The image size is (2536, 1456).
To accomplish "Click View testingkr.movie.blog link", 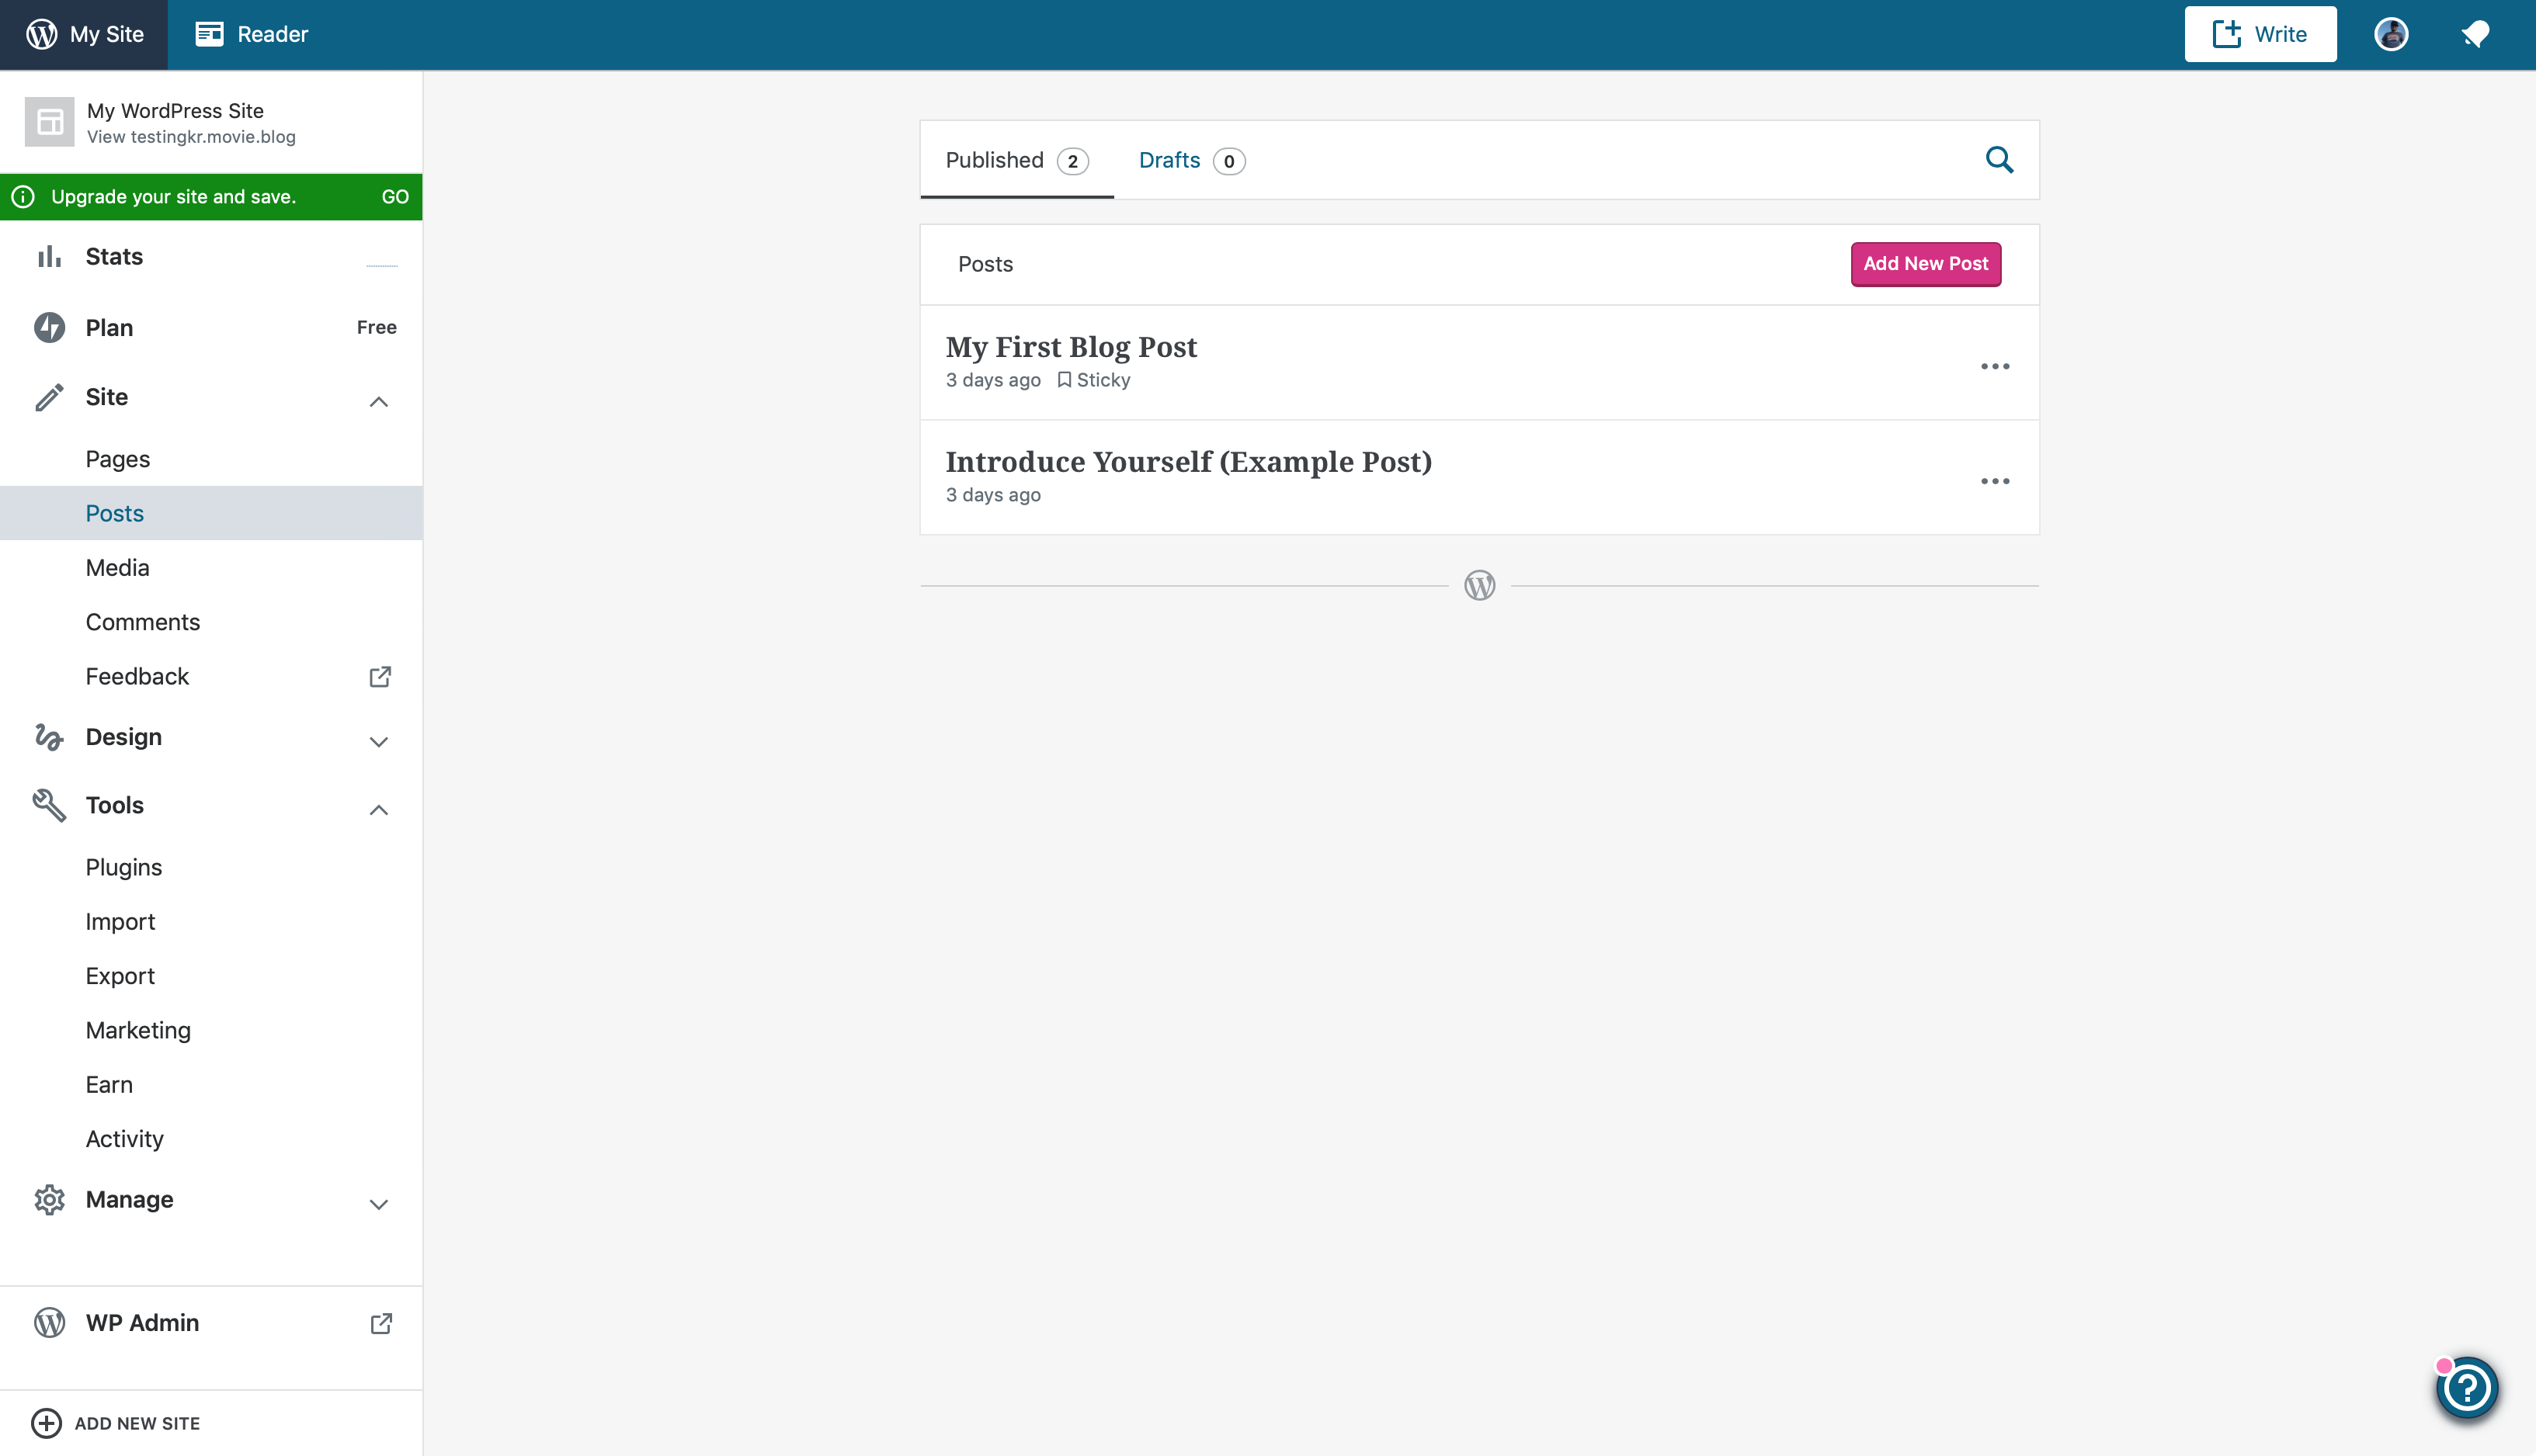I will point(191,137).
